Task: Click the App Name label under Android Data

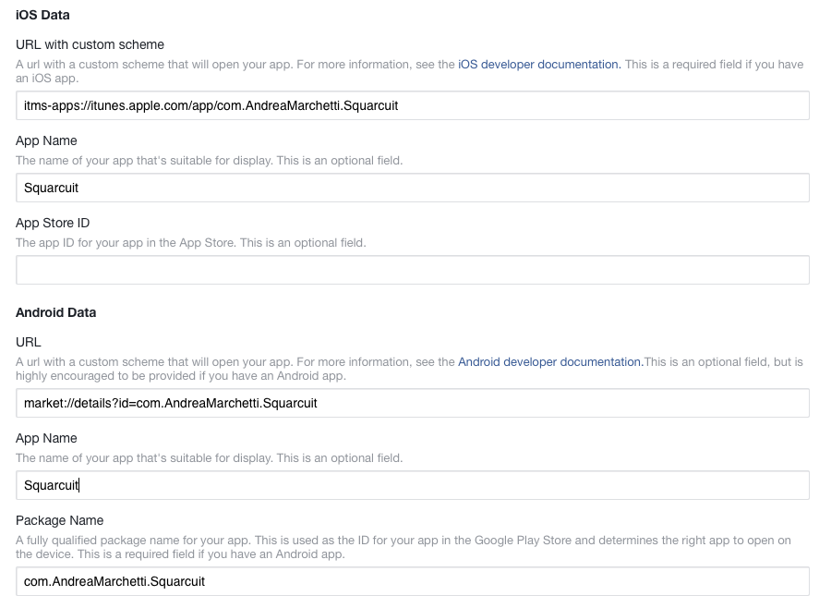Action: pos(46,438)
